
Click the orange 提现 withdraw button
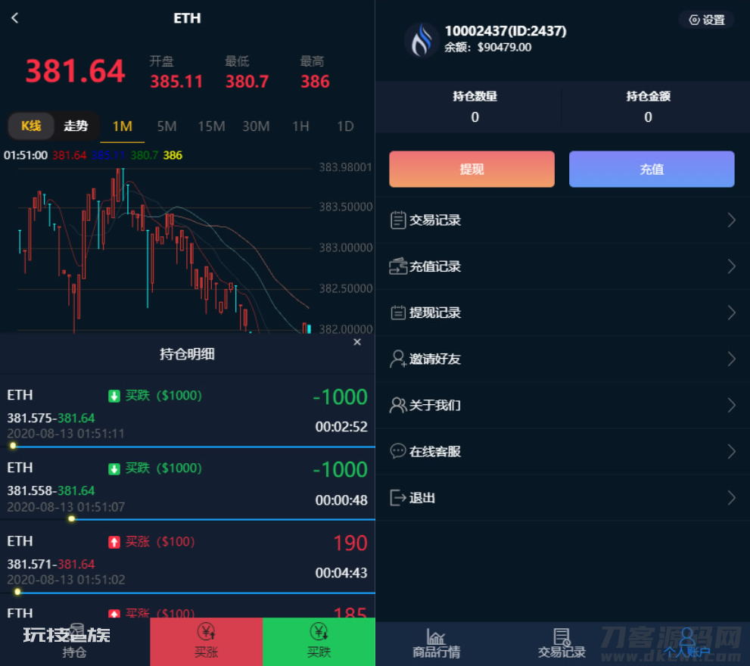[x=471, y=169]
